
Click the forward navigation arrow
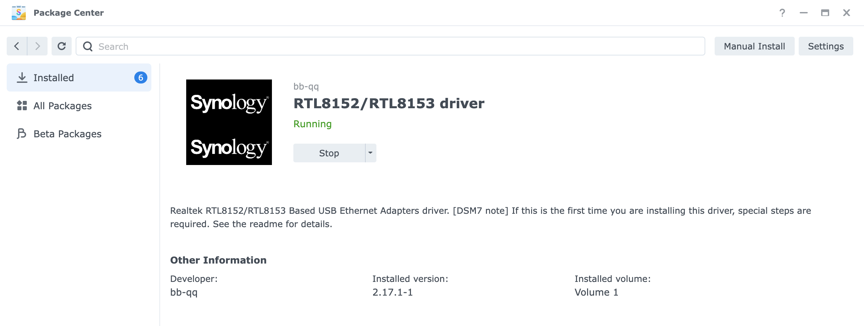coord(37,46)
